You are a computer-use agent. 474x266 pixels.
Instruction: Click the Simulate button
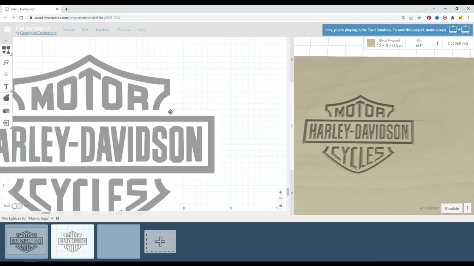click(x=452, y=208)
